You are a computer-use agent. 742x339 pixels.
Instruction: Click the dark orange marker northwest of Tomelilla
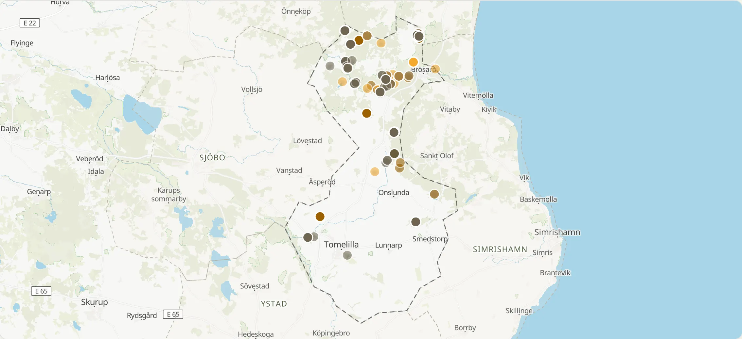click(320, 217)
